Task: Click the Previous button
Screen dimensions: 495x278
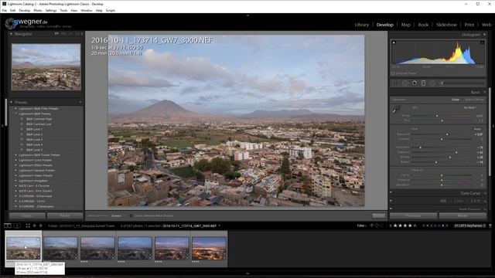Action: (x=413, y=215)
